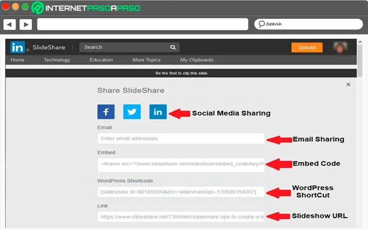The image size is (368, 230).
Task: Click the 'Embed' field label
Action: 106,152
